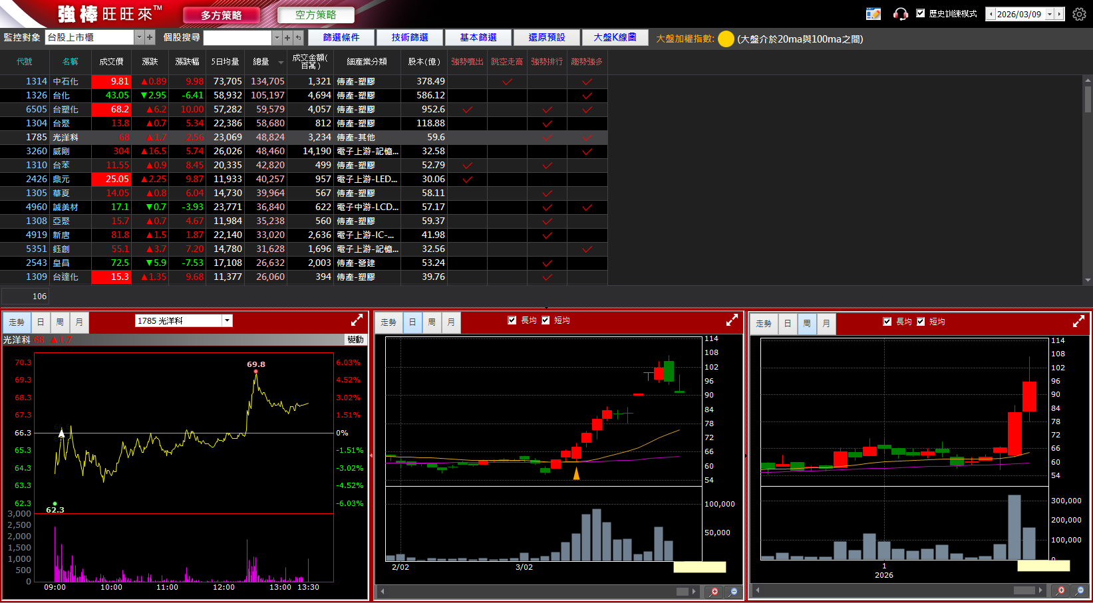Select 月 tab in left chart panel
Screen dimensions: 1093x603
click(79, 322)
